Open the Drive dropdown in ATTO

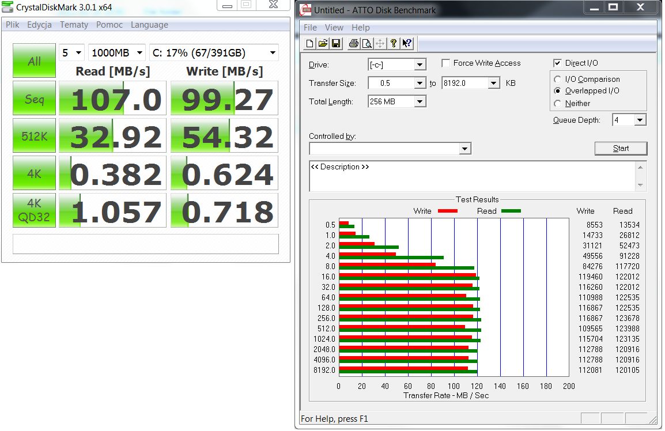click(x=420, y=65)
